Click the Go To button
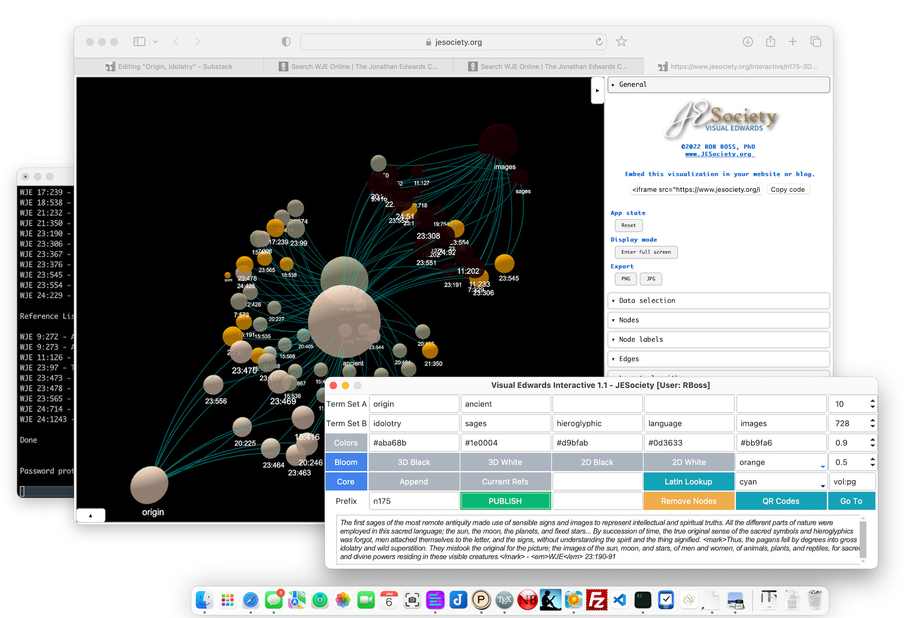The height and width of the screenshot is (618, 911). tap(851, 501)
